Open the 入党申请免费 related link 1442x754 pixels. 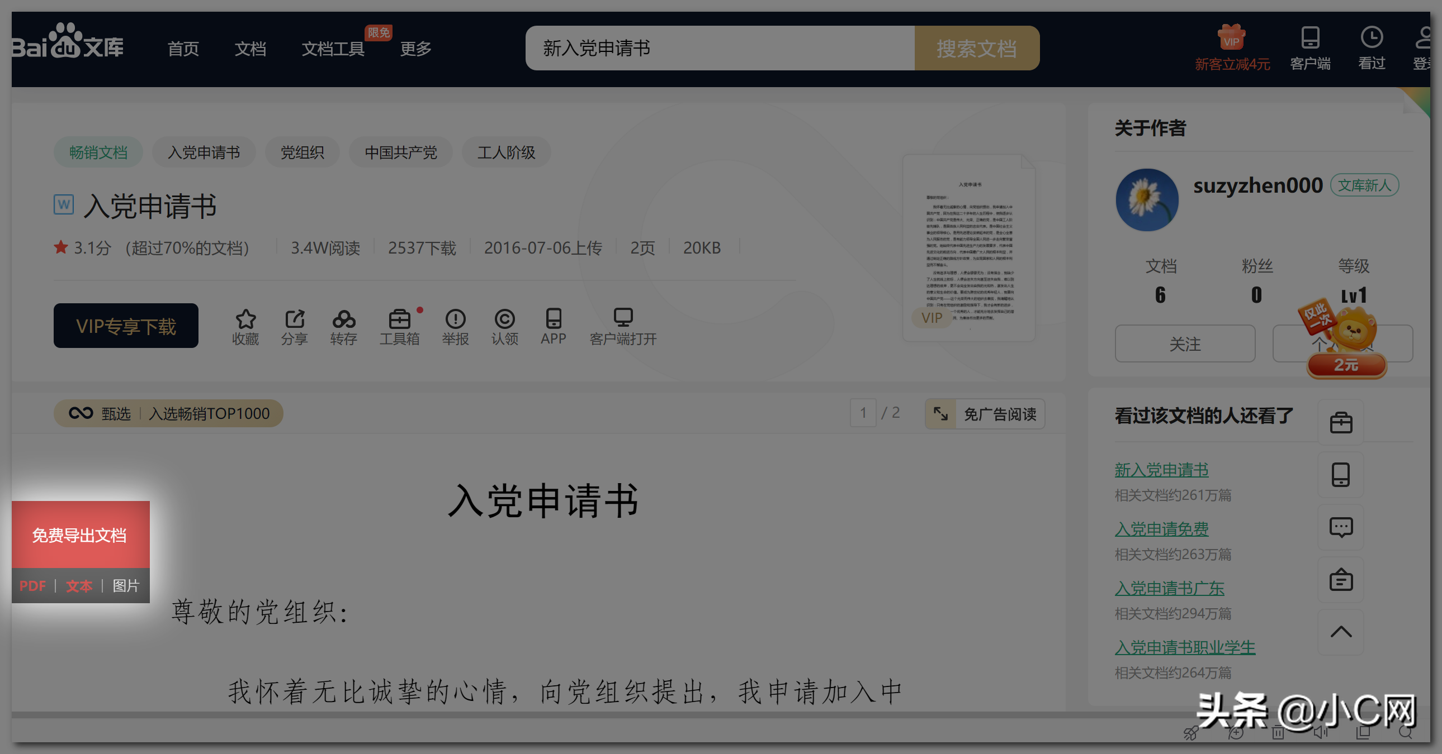pos(1161,529)
